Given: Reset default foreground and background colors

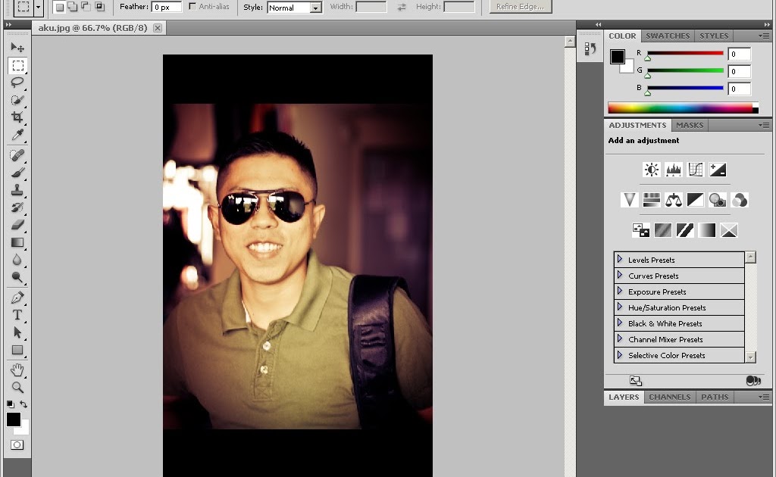Looking at the screenshot, I should tap(11, 404).
